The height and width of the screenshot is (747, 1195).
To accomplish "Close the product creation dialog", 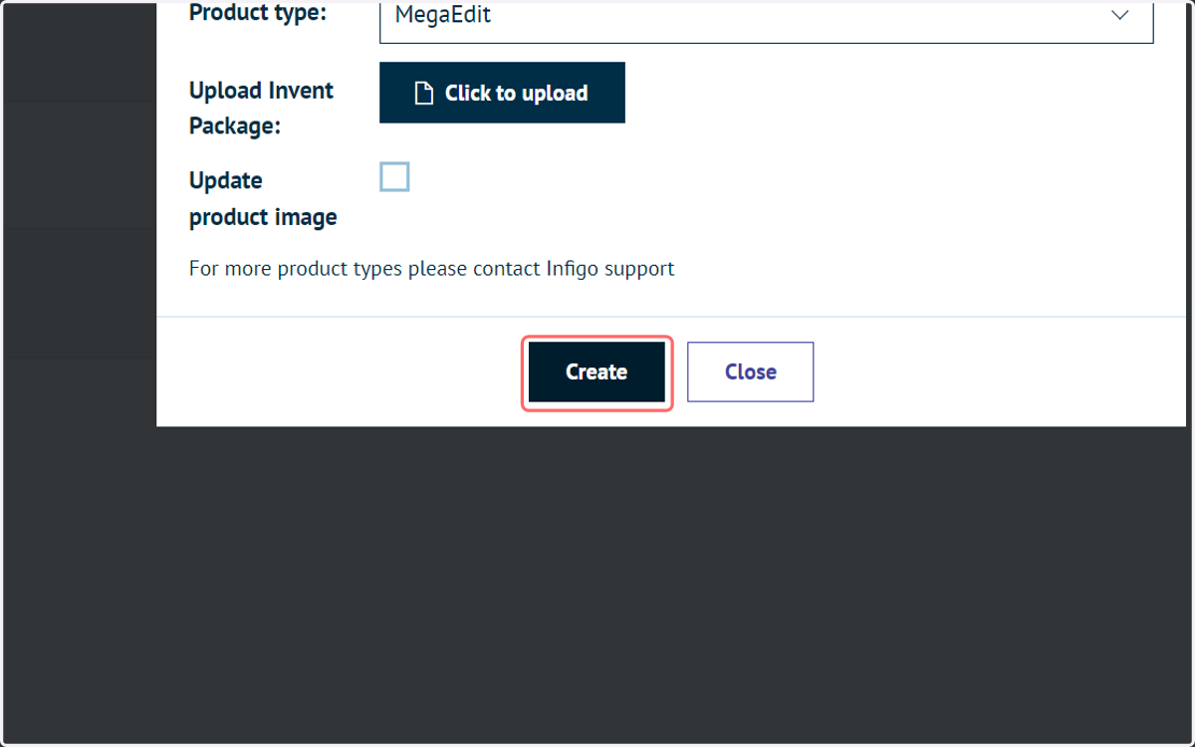I will click(x=750, y=373).
